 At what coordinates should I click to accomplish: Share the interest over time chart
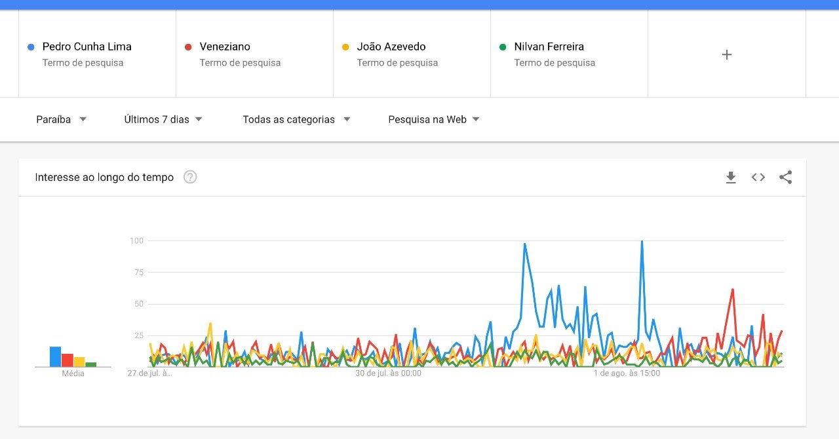(x=785, y=178)
